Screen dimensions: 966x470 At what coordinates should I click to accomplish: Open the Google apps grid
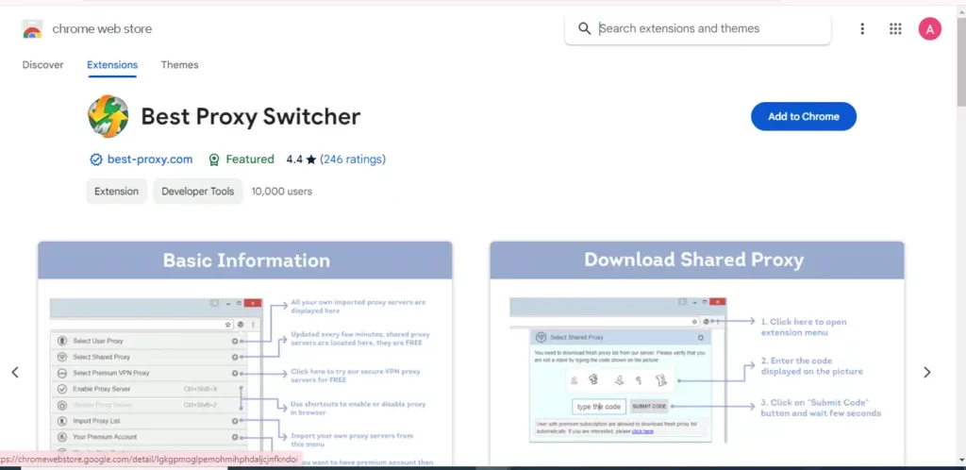click(x=895, y=28)
